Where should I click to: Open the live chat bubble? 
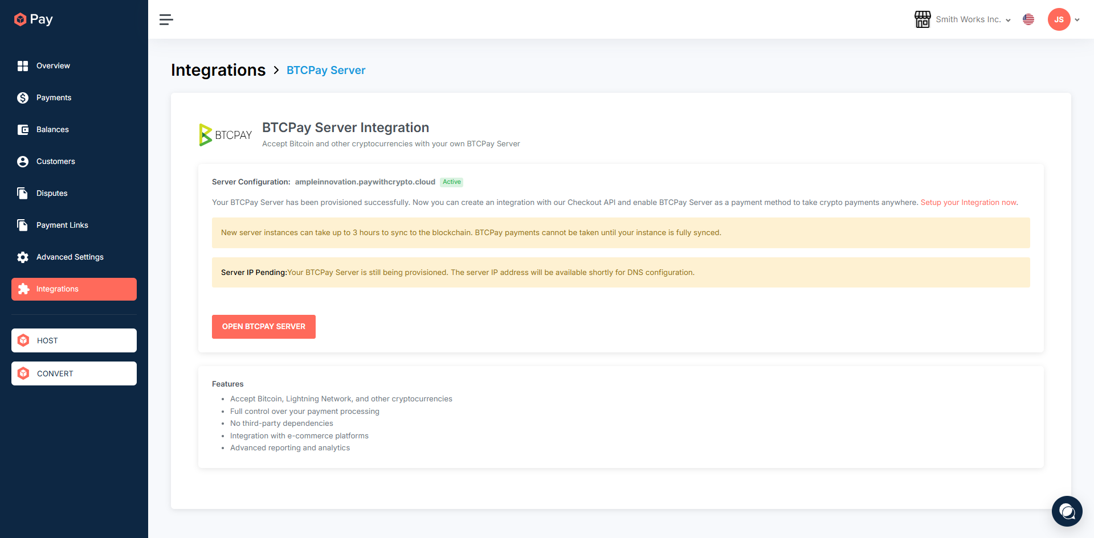(x=1067, y=511)
